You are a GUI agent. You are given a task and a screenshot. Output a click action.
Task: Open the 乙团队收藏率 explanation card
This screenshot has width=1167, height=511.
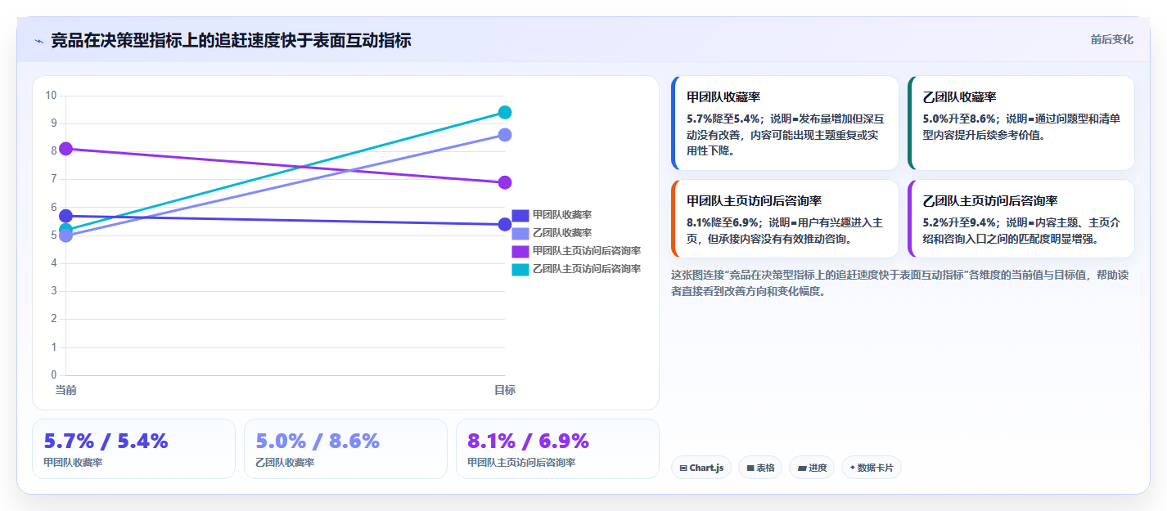point(1021,123)
